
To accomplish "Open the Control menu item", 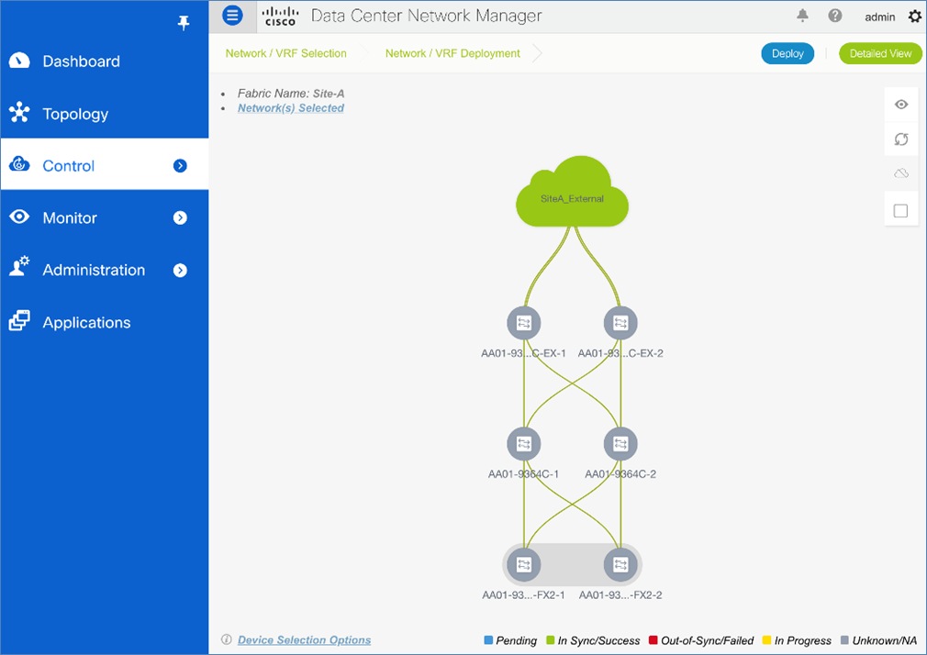I will pos(105,164).
